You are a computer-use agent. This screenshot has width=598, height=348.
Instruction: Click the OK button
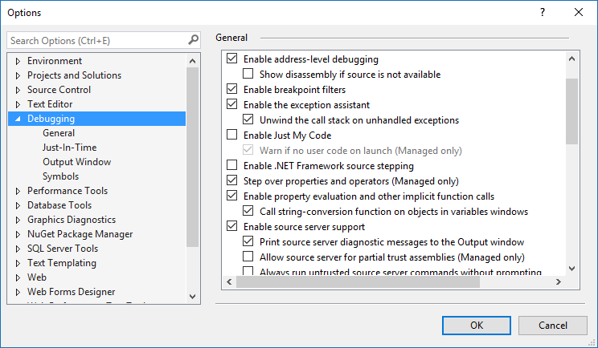click(x=477, y=325)
